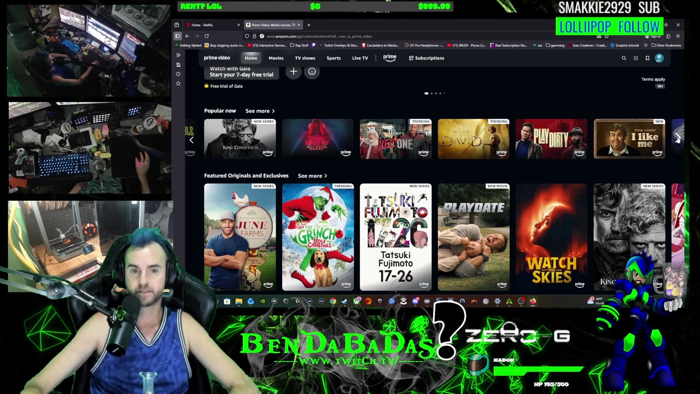Open the history icon in Firefox sidebar
Viewport: 700px width, 394px height.
tap(178, 74)
